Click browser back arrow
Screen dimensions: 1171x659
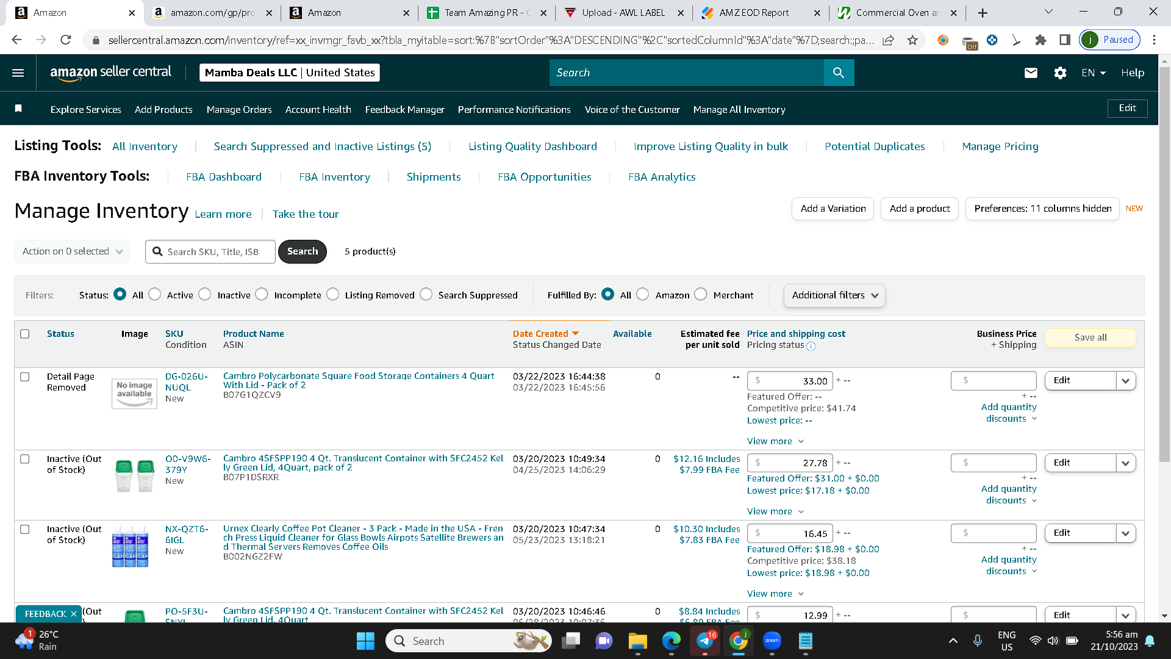tap(16, 40)
